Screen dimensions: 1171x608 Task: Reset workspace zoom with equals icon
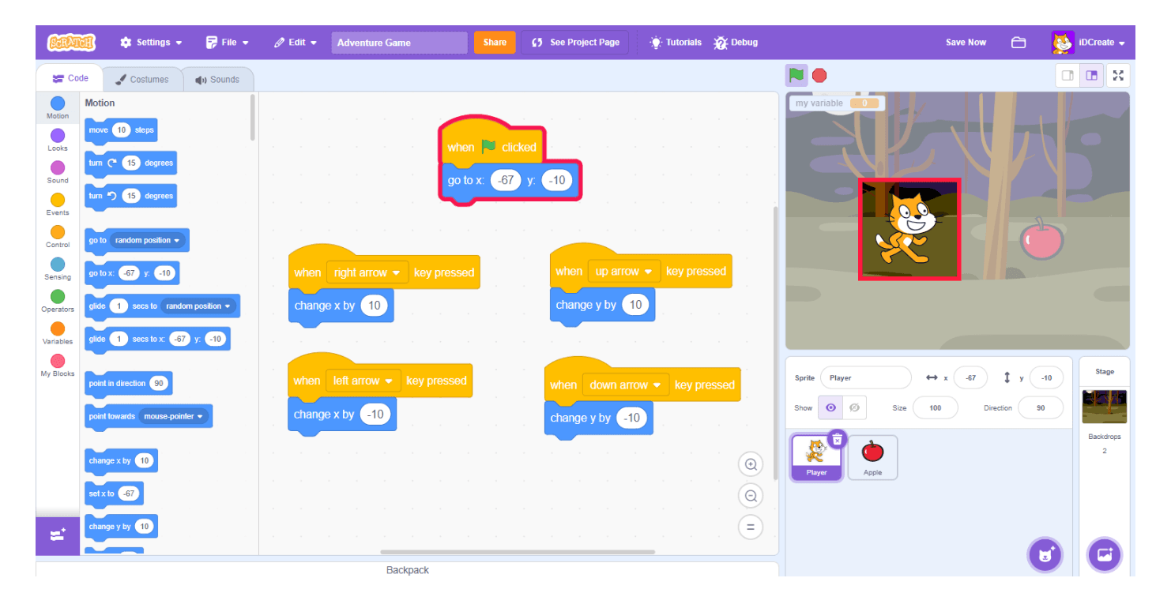pyautogui.click(x=751, y=527)
